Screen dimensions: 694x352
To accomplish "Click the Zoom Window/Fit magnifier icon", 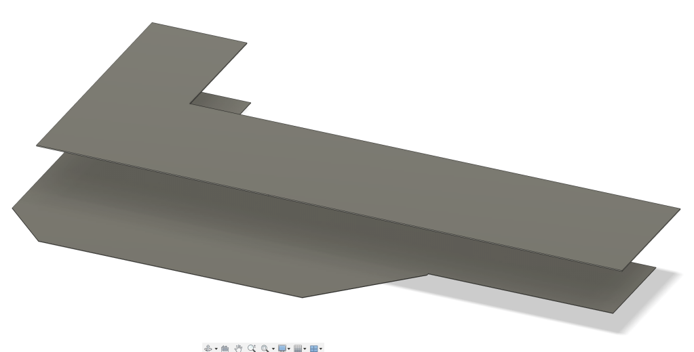I will click(x=265, y=348).
